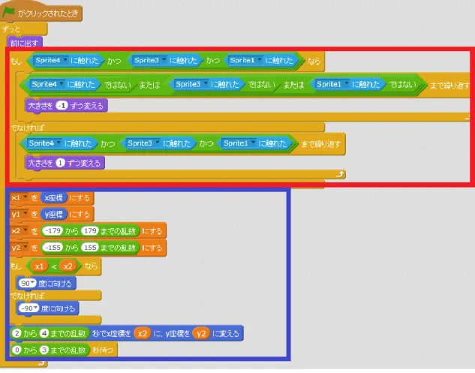Click the loop arrow icon ending the second repeat-until block
This screenshot has height=373, width=475.
[x=341, y=174]
